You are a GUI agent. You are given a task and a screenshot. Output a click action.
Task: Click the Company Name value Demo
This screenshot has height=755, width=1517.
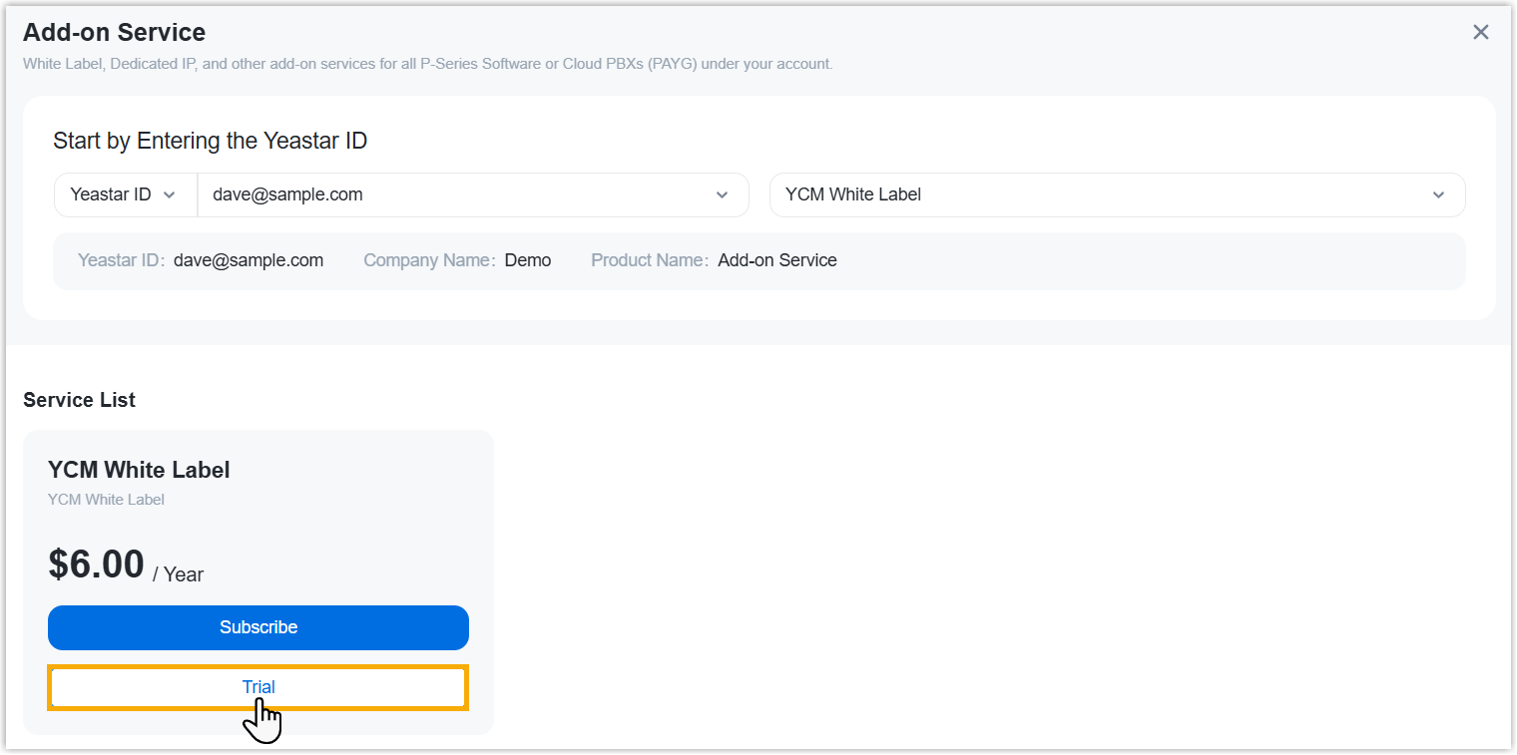coord(528,260)
